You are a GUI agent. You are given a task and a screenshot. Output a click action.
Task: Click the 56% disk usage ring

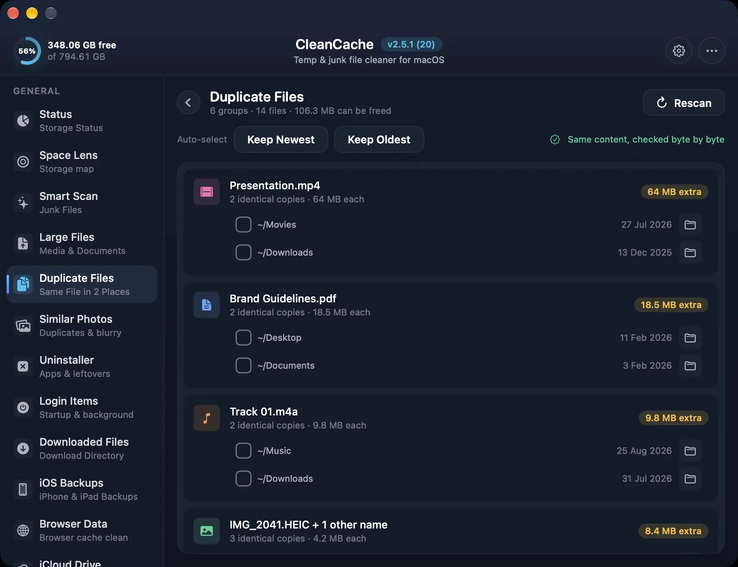pos(27,51)
